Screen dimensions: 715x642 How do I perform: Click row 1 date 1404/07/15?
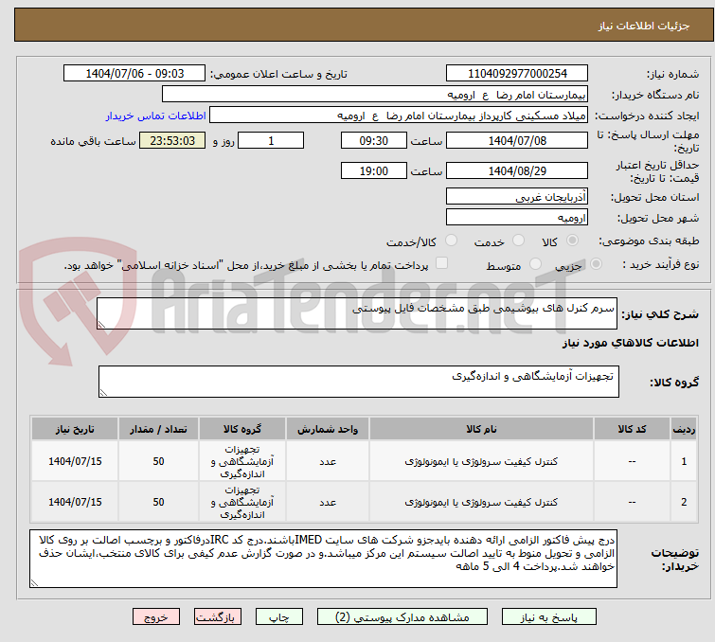75,461
